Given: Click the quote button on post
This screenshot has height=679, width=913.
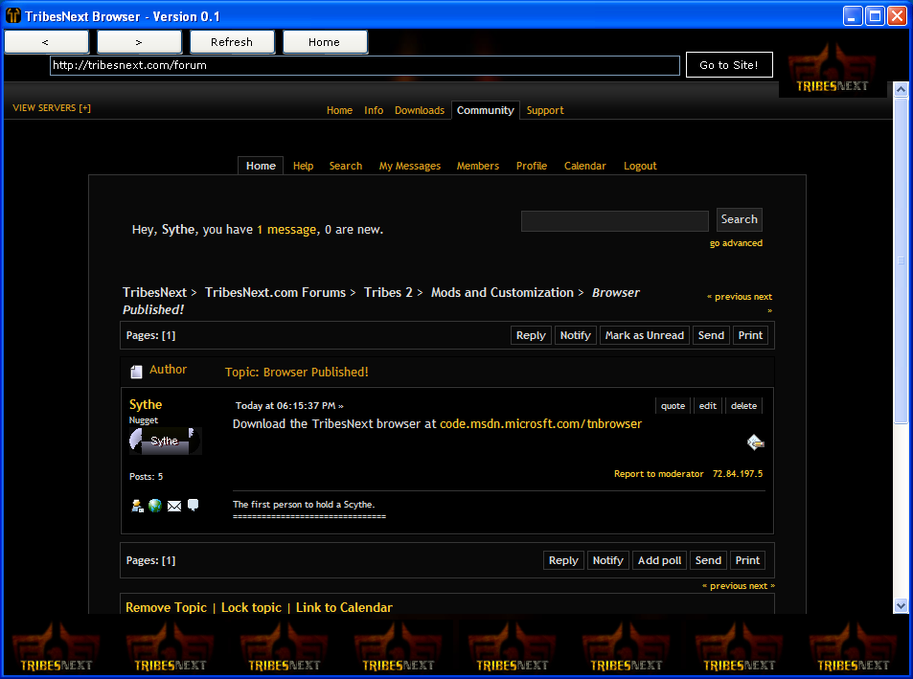Looking at the screenshot, I should [x=673, y=405].
